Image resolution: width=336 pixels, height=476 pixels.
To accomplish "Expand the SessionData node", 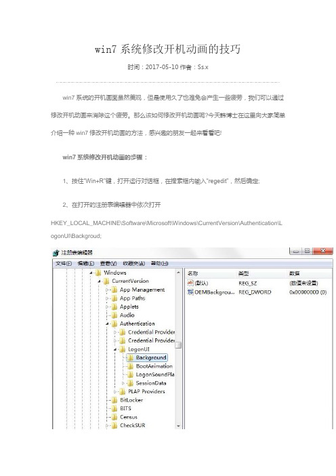I will (x=123, y=383).
